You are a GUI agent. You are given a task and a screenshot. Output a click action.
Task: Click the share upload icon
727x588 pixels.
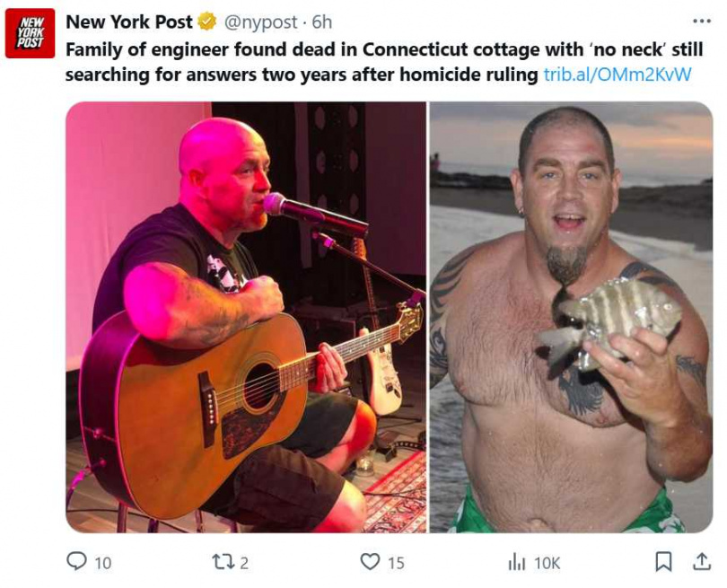pyautogui.click(x=702, y=561)
